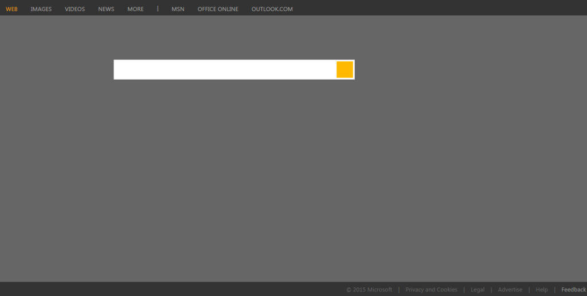587x296 pixels.
Task: Switch to IMAGES search
Action: point(41,9)
